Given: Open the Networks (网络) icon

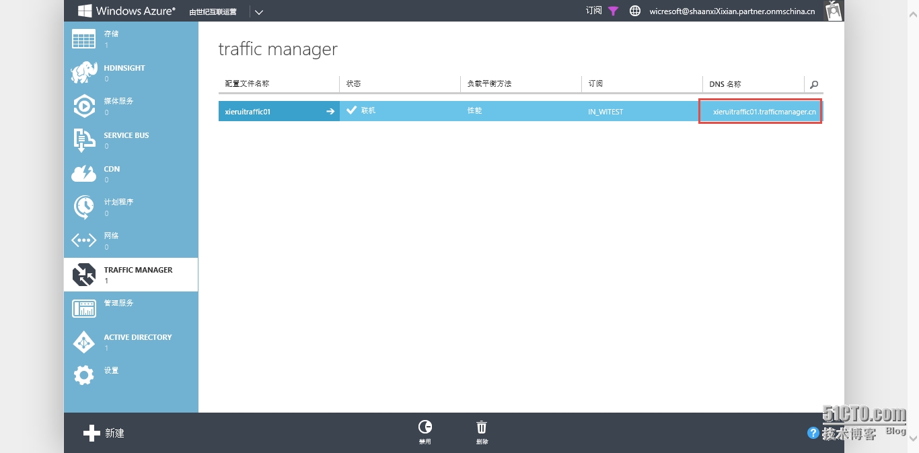Looking at the screenshot, I should 84,240.
